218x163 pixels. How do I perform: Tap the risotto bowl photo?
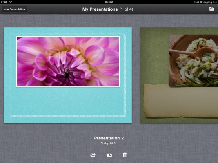click(x=193, y=61)
